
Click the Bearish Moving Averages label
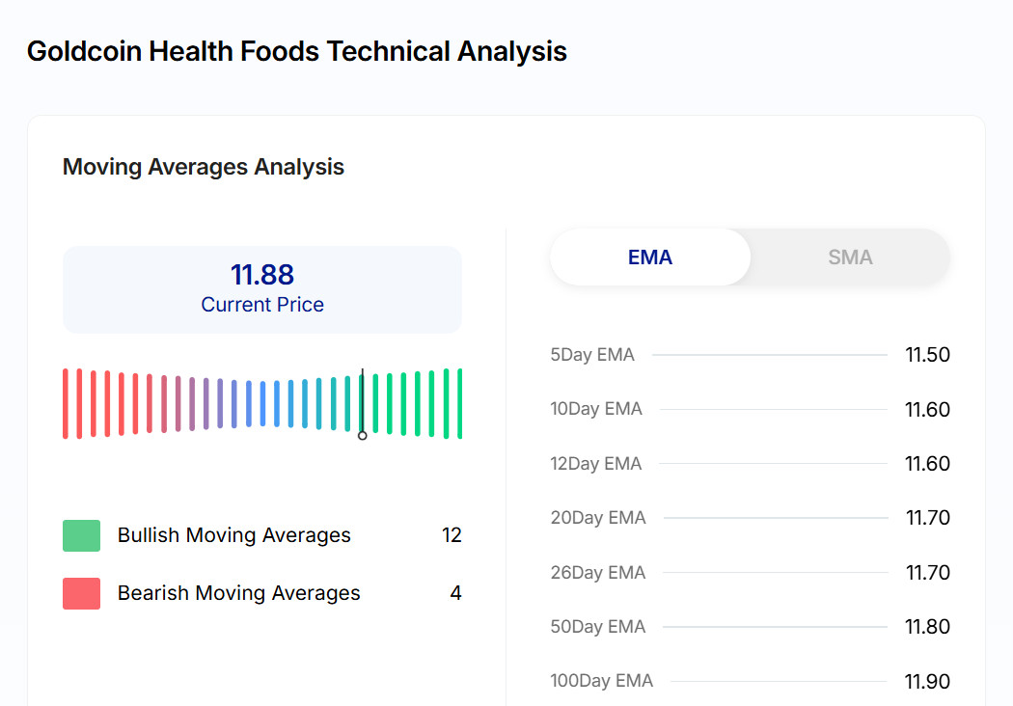239,593
